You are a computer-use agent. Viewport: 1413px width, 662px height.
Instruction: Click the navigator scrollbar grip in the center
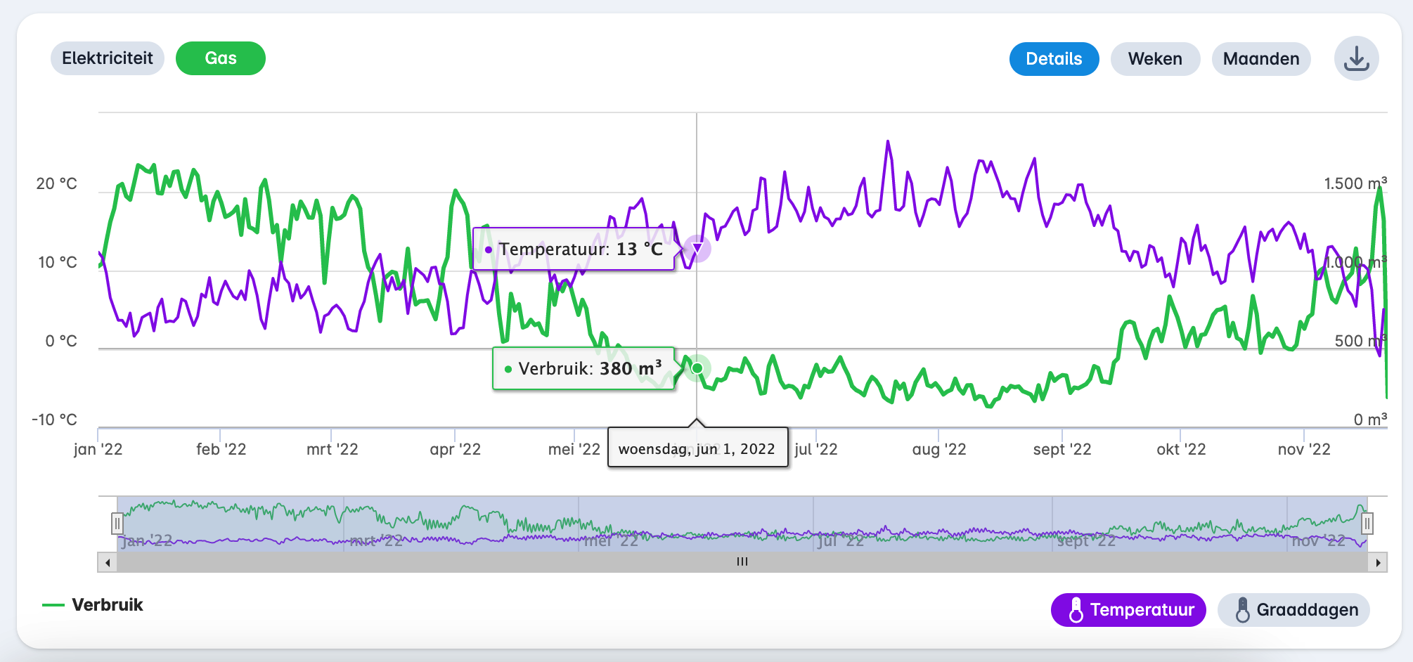coord(742,562)
